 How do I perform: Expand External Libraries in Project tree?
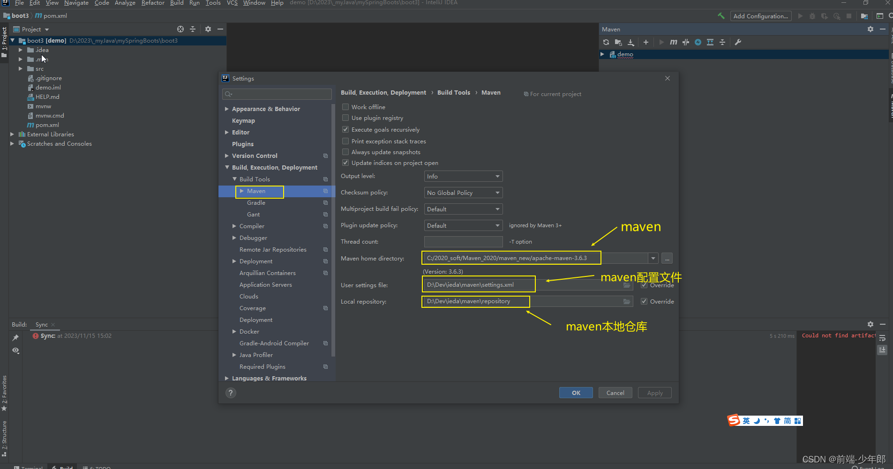pyautogui.click(x=12, y=134)
